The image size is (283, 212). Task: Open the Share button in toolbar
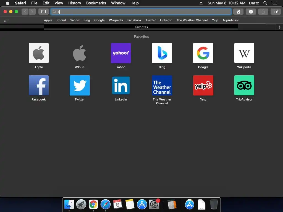[x=263, y=12]
